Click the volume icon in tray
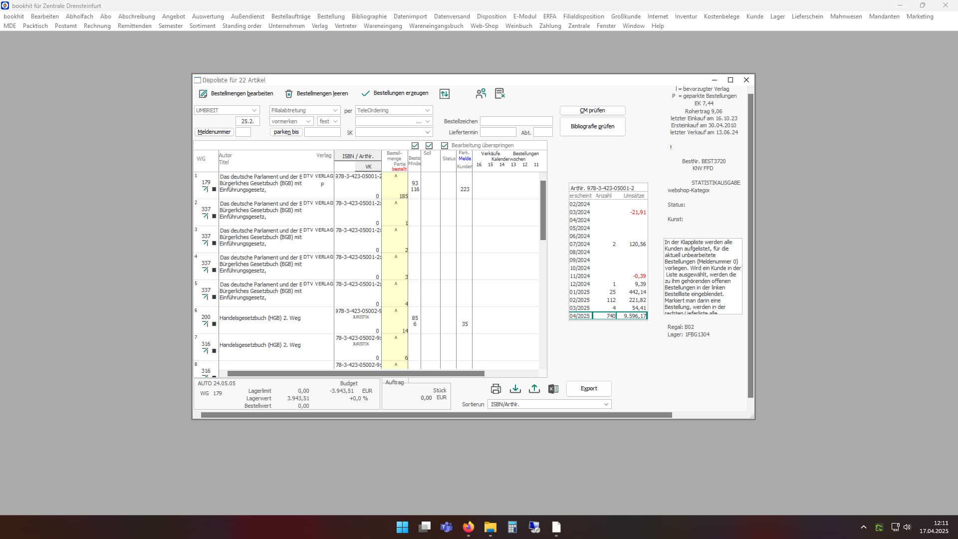 point(907,527)
